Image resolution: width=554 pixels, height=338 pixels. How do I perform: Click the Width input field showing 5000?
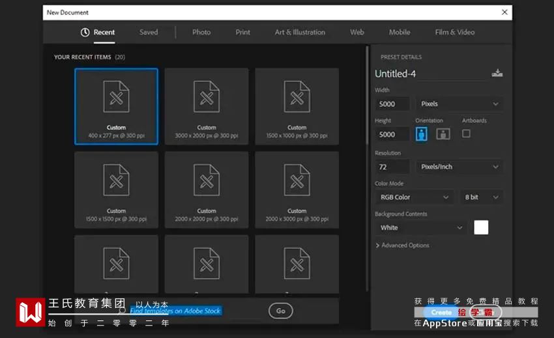(x=392, y=104)
